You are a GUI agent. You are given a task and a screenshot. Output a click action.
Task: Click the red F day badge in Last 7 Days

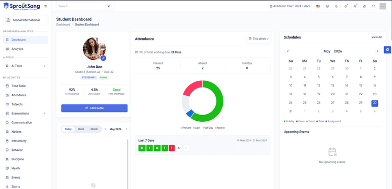click(171, 148)
